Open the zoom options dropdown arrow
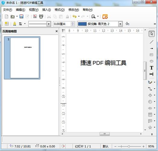This screenshot has width=158, height=151. (x=98, y=16)
